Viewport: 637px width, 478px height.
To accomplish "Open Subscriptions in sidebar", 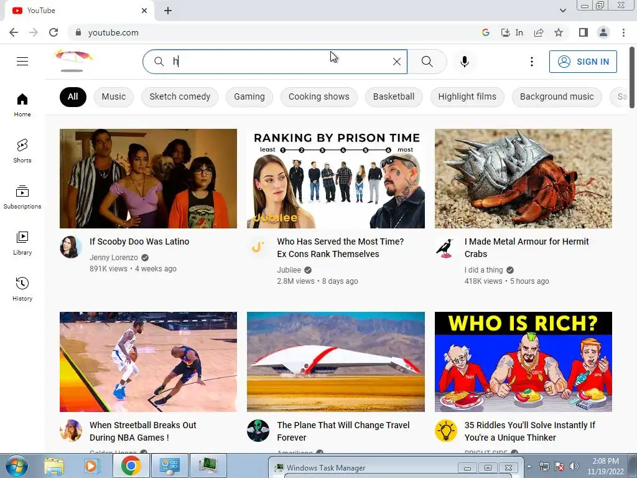I will [x=22, y=197].
